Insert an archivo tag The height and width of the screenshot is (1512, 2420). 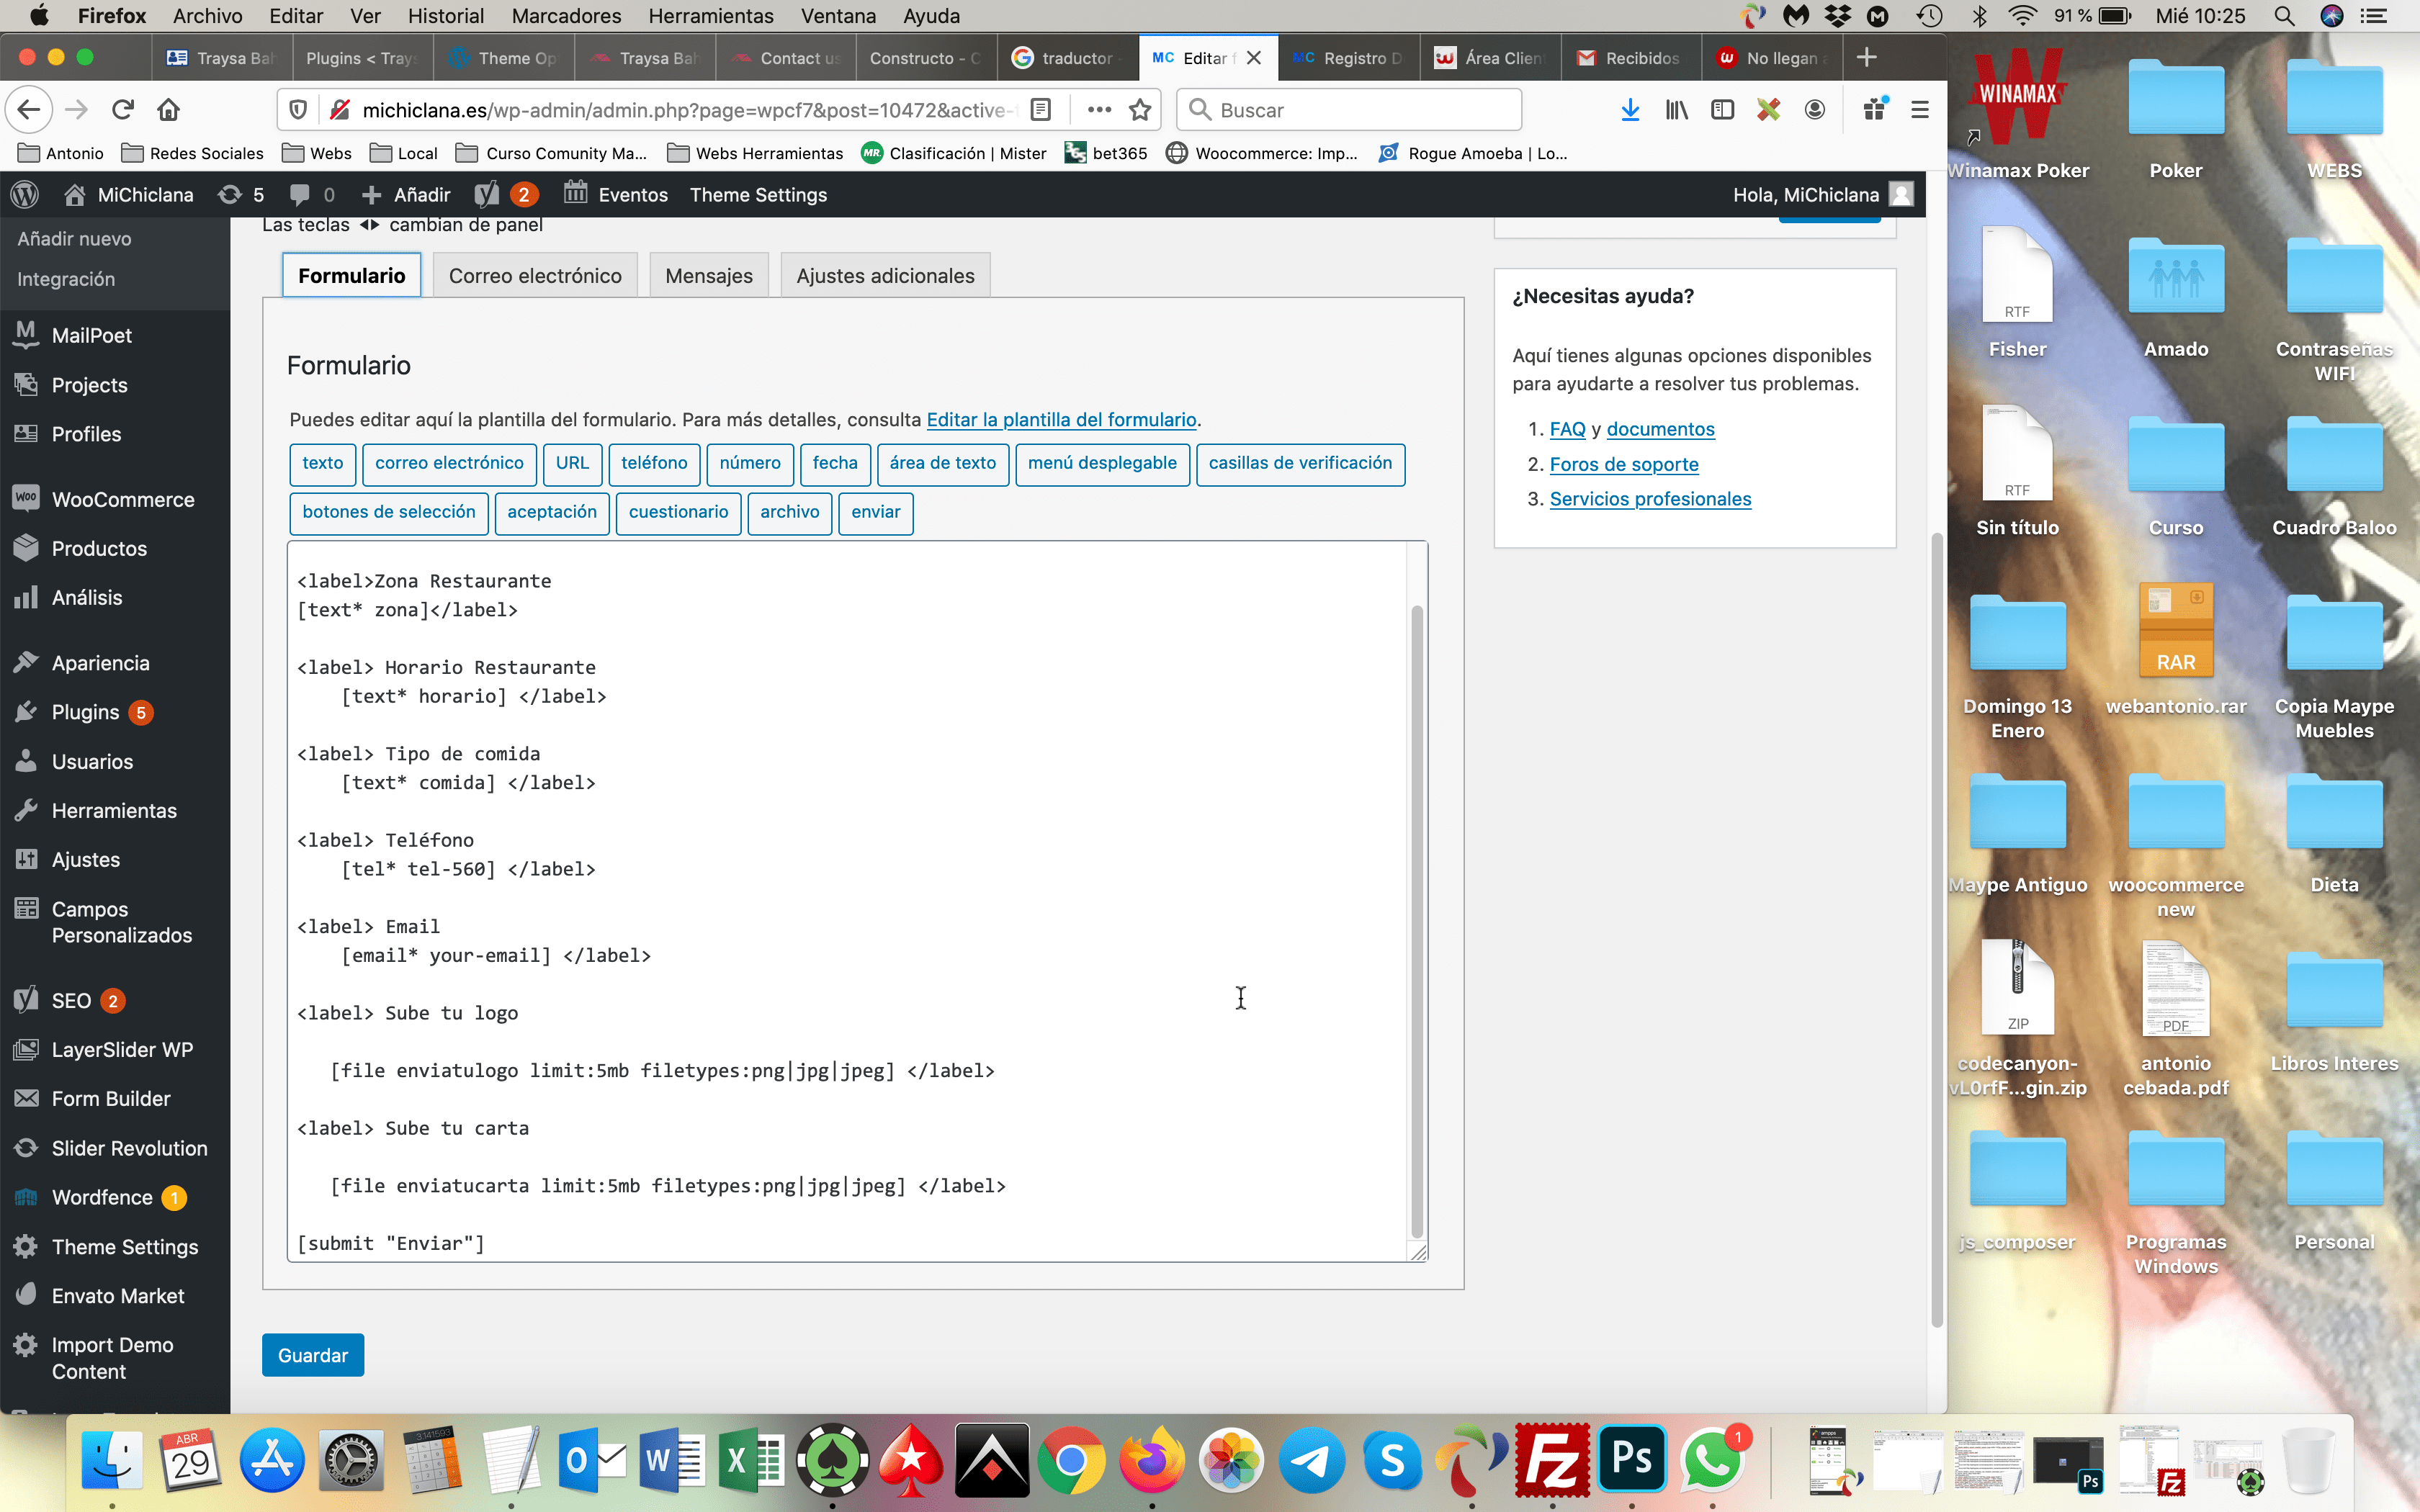pos(789,512)
